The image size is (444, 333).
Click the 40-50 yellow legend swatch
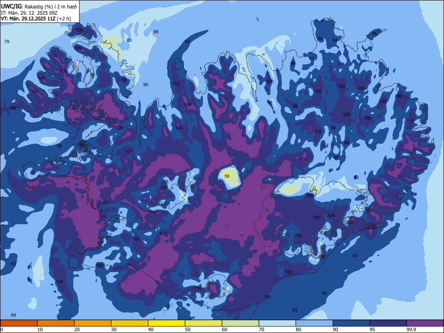pyautogui.click(x=166, y=323)
